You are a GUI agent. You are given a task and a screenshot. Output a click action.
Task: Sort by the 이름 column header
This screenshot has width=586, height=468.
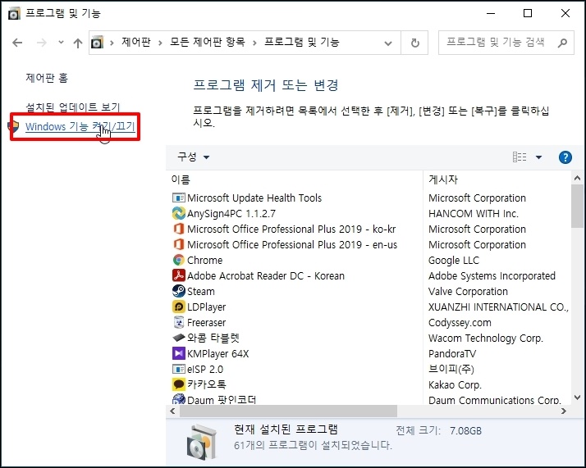pyautogui.click(x=181, y=179)
